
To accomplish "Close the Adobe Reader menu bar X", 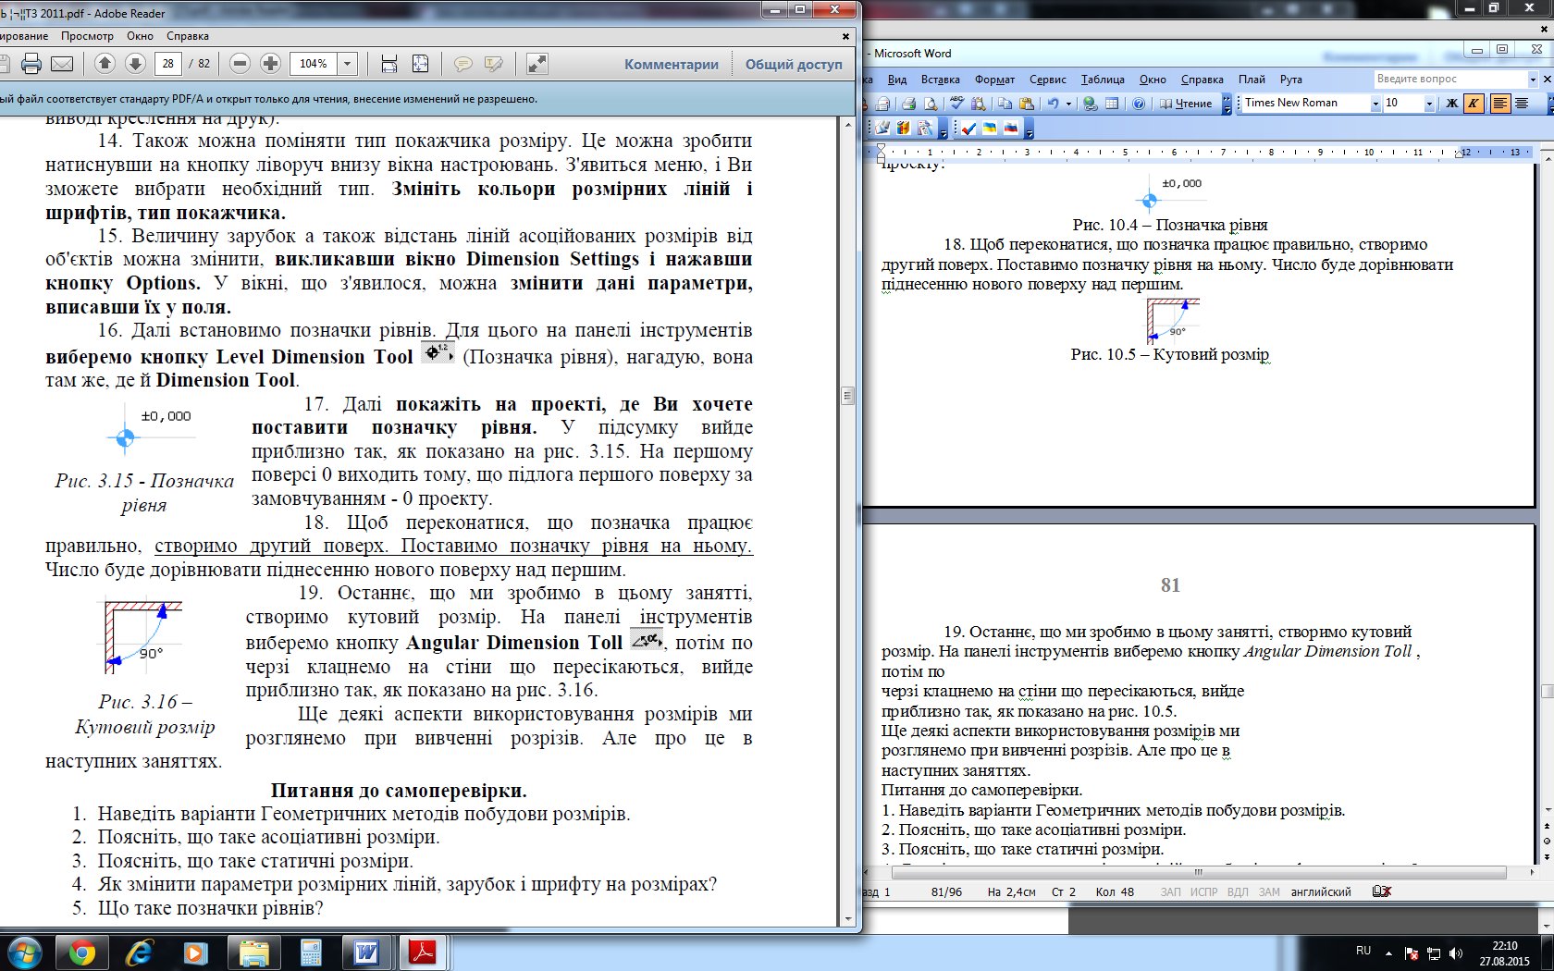I will (x=845, y=36).
